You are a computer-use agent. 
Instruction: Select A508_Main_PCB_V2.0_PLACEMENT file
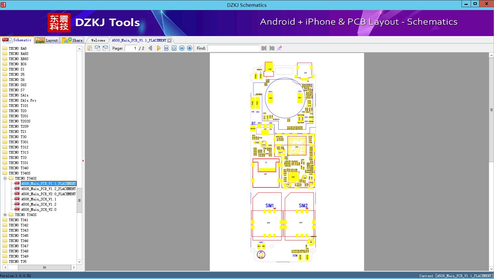[x=48, y=194]
